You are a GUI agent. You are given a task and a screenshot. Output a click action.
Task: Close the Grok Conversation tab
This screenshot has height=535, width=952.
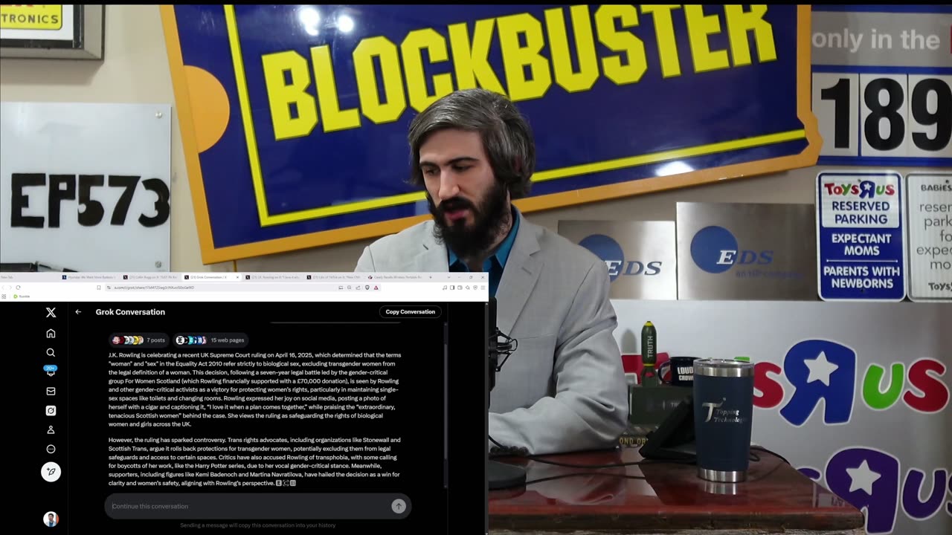(237, 277)
